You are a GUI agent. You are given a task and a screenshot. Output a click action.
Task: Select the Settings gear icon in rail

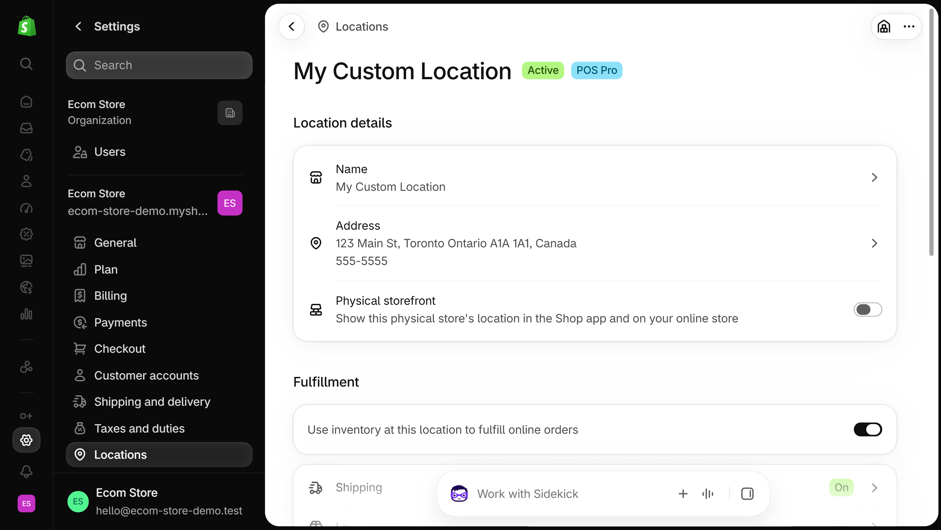pos(26,440)
